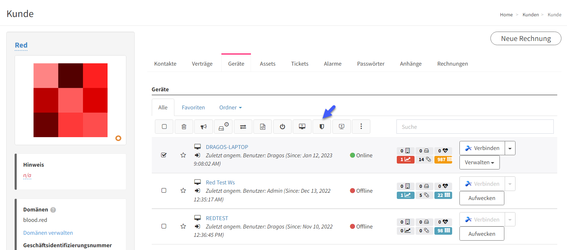Image resolution: width=567 pixels, height=250 pixels.
Task: Switch to the Alarme tab
Action: (333, 64)
